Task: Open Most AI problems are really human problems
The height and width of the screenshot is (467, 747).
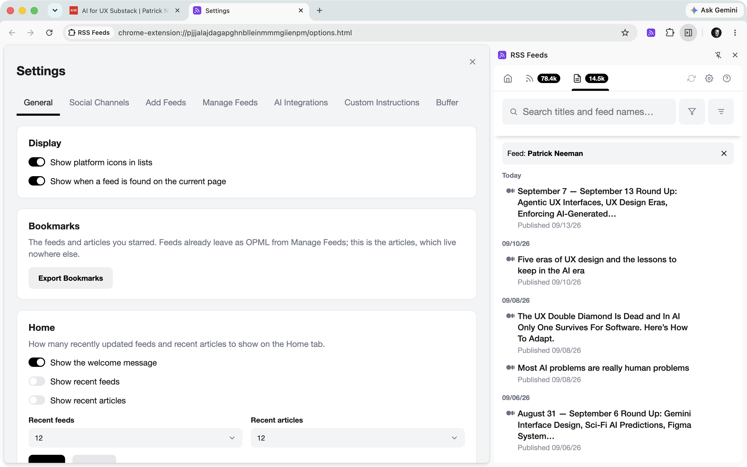Action: (x=603, y=368)
